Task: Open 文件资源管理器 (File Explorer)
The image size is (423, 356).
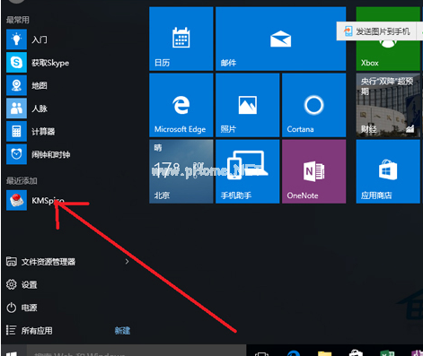Action: pos(40,262)
